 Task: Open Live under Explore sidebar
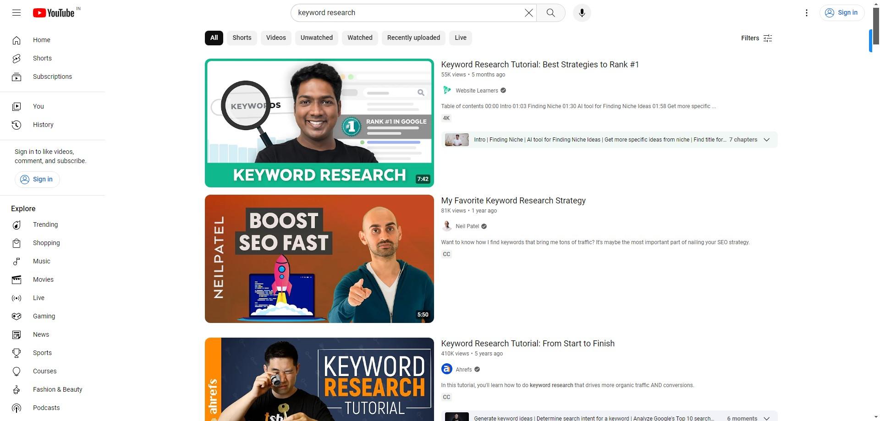53,298
